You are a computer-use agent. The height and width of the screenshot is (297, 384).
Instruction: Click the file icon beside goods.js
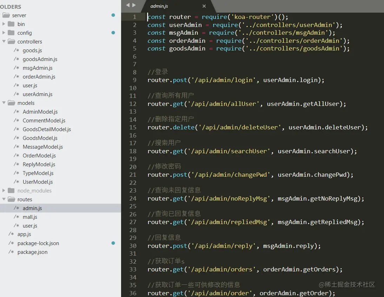16,50
